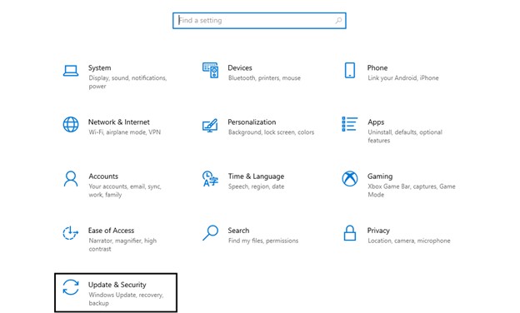The image size is (520, 313).
Task: Click 'Link your Android, iPhone' description
Action: [403, 78]
